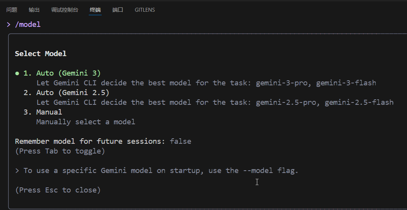This screenshot has height=210, width=407.
Task: Pick the Manual model option
Action: (x=49, y=112)
